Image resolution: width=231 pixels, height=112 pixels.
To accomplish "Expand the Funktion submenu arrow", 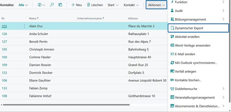I will point(223,2).
